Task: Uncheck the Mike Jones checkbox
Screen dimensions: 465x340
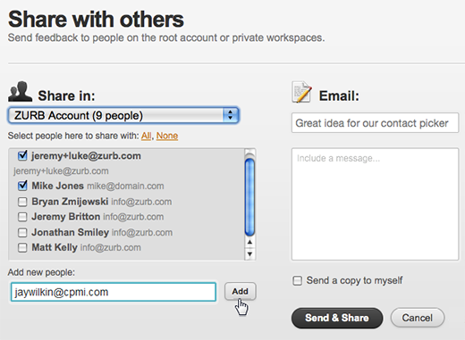Action: coord(22,186)
